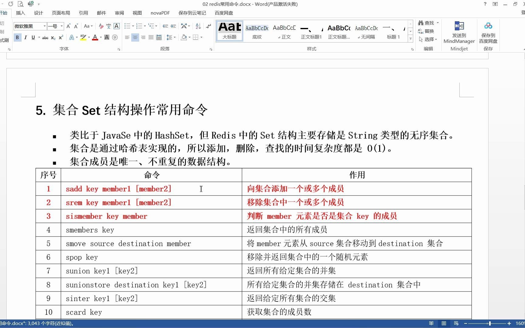Apply subscript formatting
Viewport: 525px width, 328px height.
coord(53,37)
